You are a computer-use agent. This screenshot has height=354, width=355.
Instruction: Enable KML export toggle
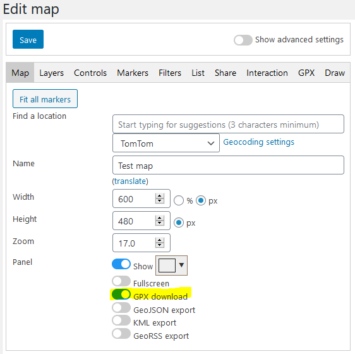click(x=121, y=320)
